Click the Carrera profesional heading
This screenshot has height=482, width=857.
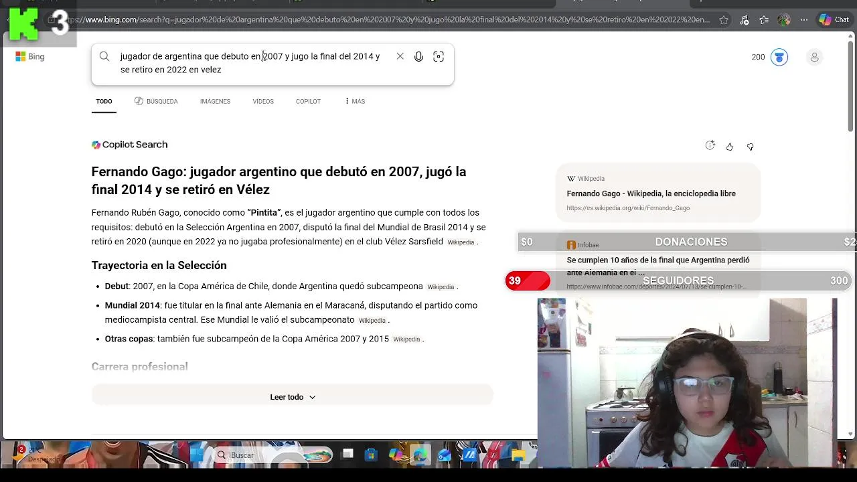coord(139,367)
